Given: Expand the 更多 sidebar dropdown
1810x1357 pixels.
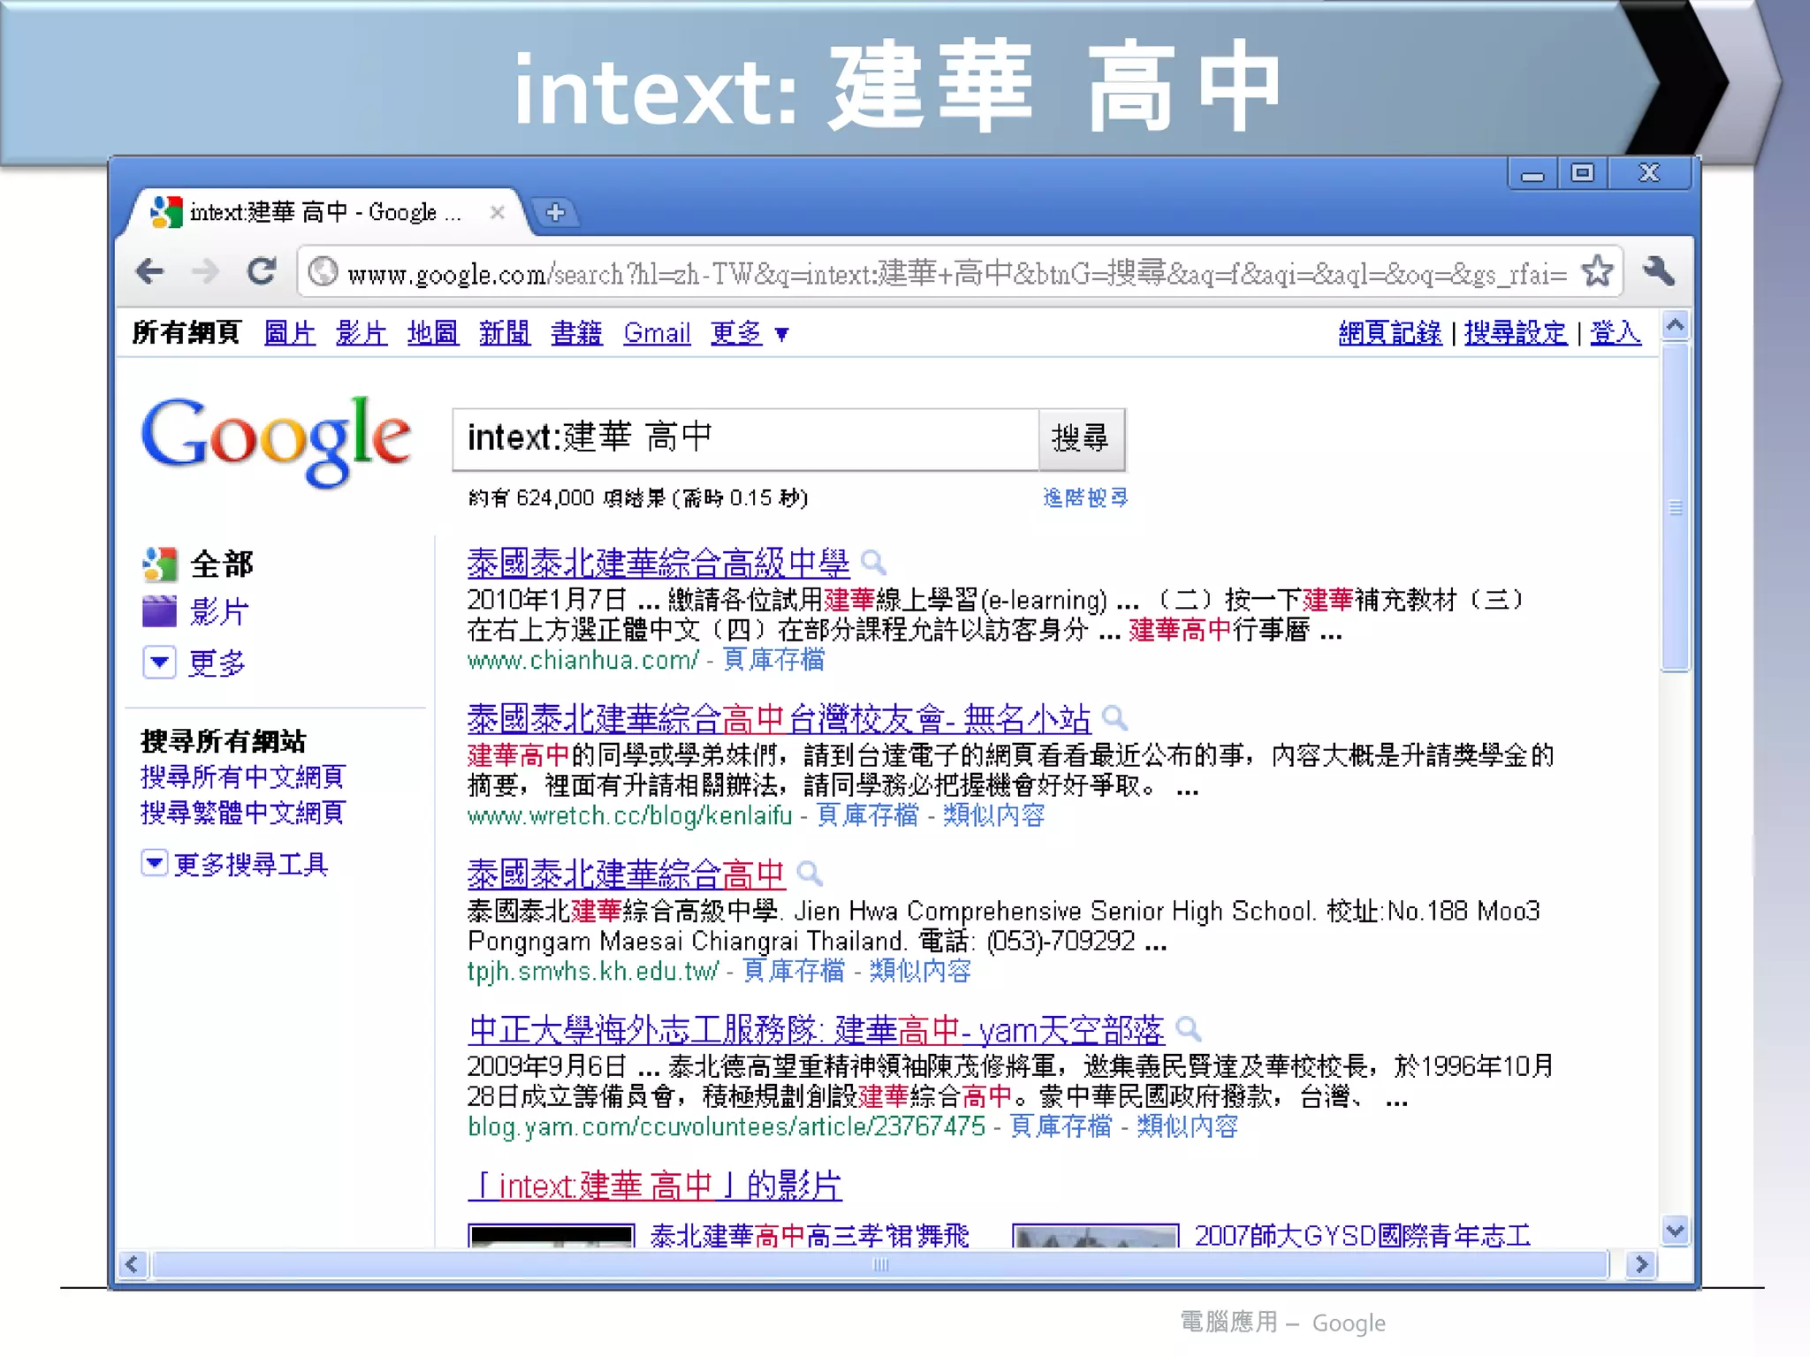Looking at the screenshot, I should (x=159, y=662).
